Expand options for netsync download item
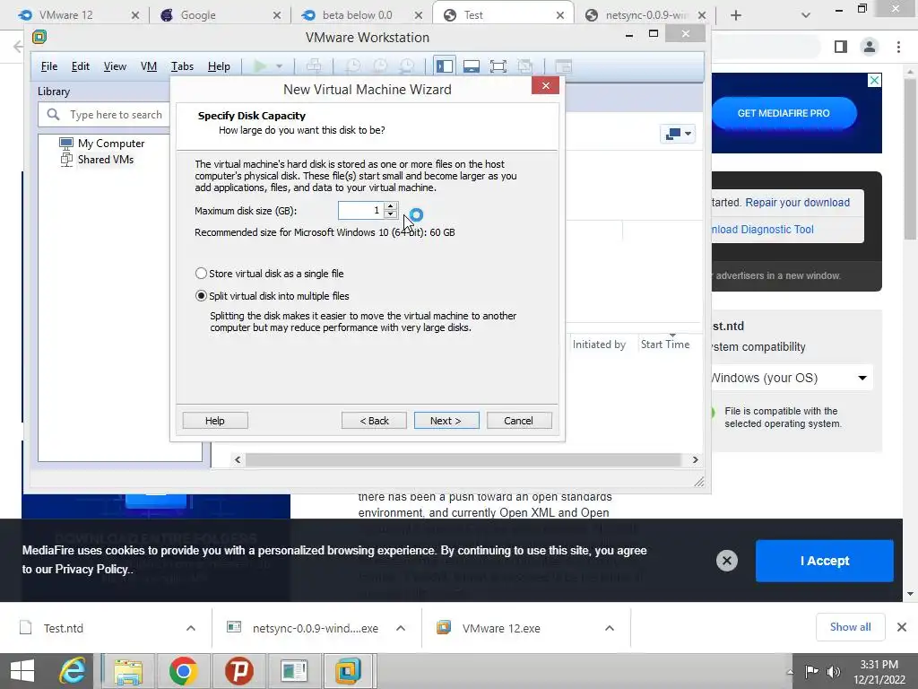The width and height of the screenshot is (918, 689). pyautogui.click(x=401, y=628)
